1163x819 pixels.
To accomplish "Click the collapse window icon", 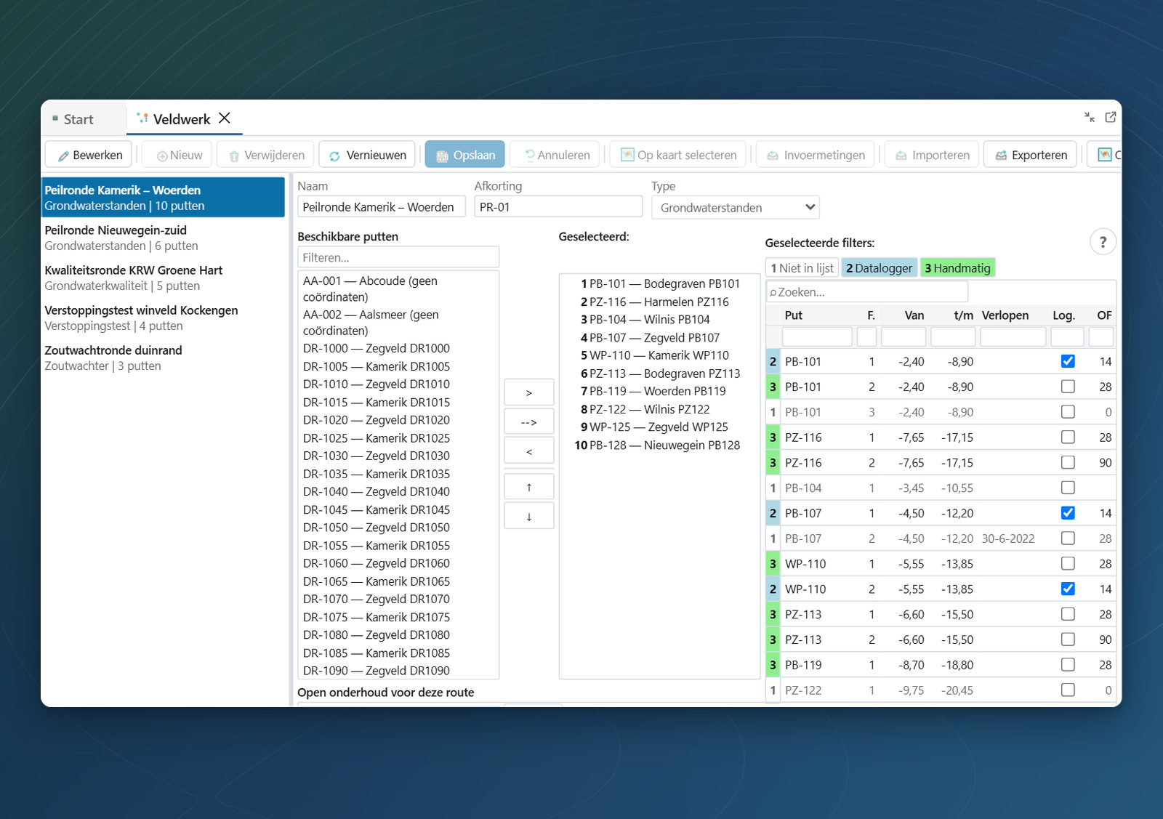I will pyautogui.click(x=1090, y=117).
